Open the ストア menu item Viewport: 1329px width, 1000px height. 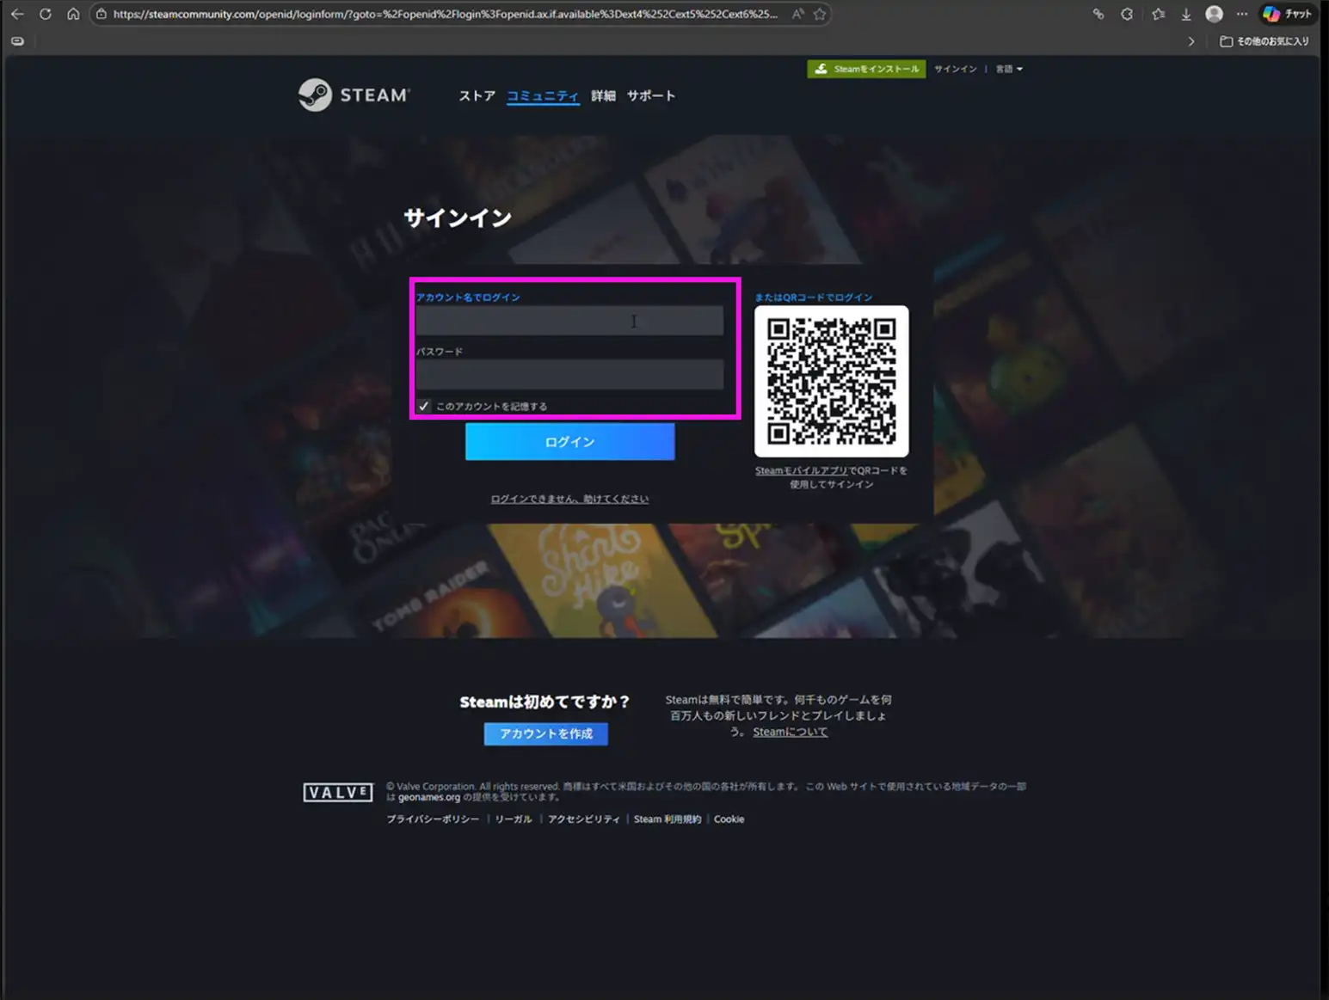click(x=477, y=95)
